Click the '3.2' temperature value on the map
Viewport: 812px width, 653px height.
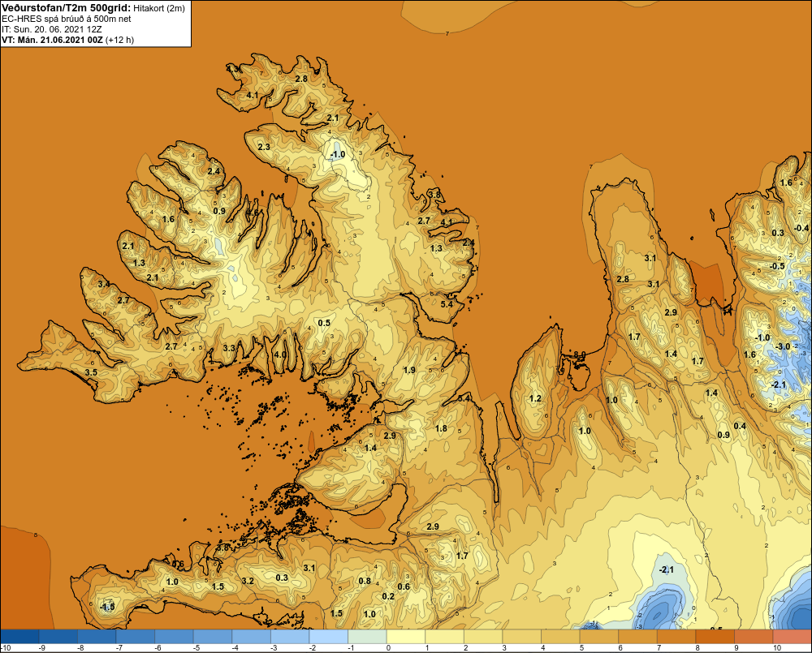point(248,581)
